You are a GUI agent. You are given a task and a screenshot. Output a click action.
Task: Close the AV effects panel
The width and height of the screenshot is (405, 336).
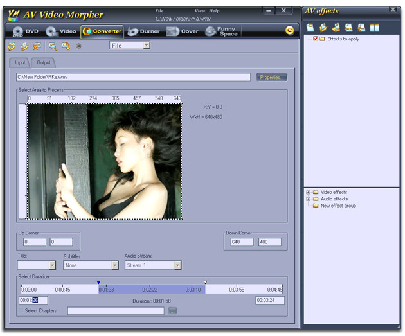coord(393,10)
